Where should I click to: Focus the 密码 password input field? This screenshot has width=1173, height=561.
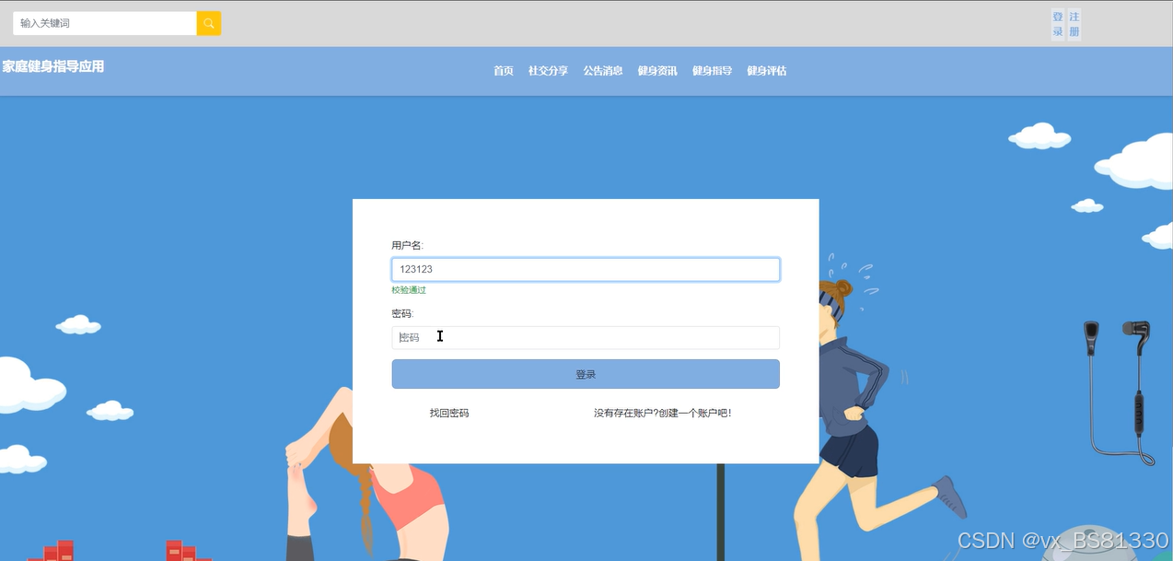pyautogui.click(x=586, y=337)
